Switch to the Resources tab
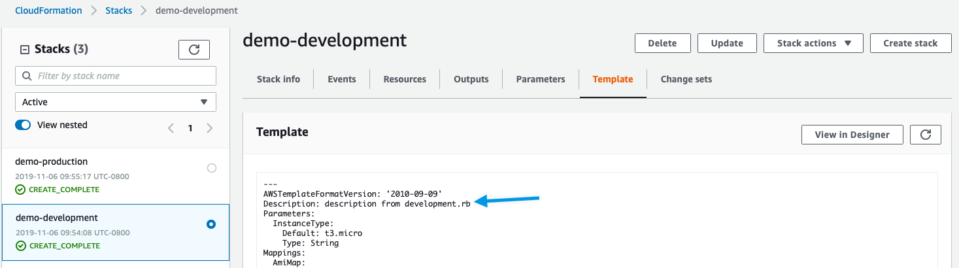This screenshot has height=268, width=959. (x=405, y=79)
